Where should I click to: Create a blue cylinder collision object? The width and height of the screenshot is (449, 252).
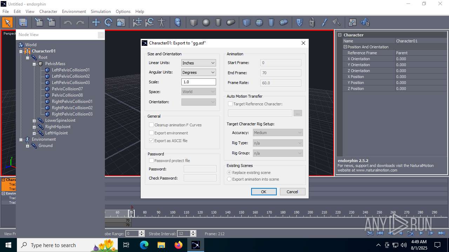tap(272, 23)
